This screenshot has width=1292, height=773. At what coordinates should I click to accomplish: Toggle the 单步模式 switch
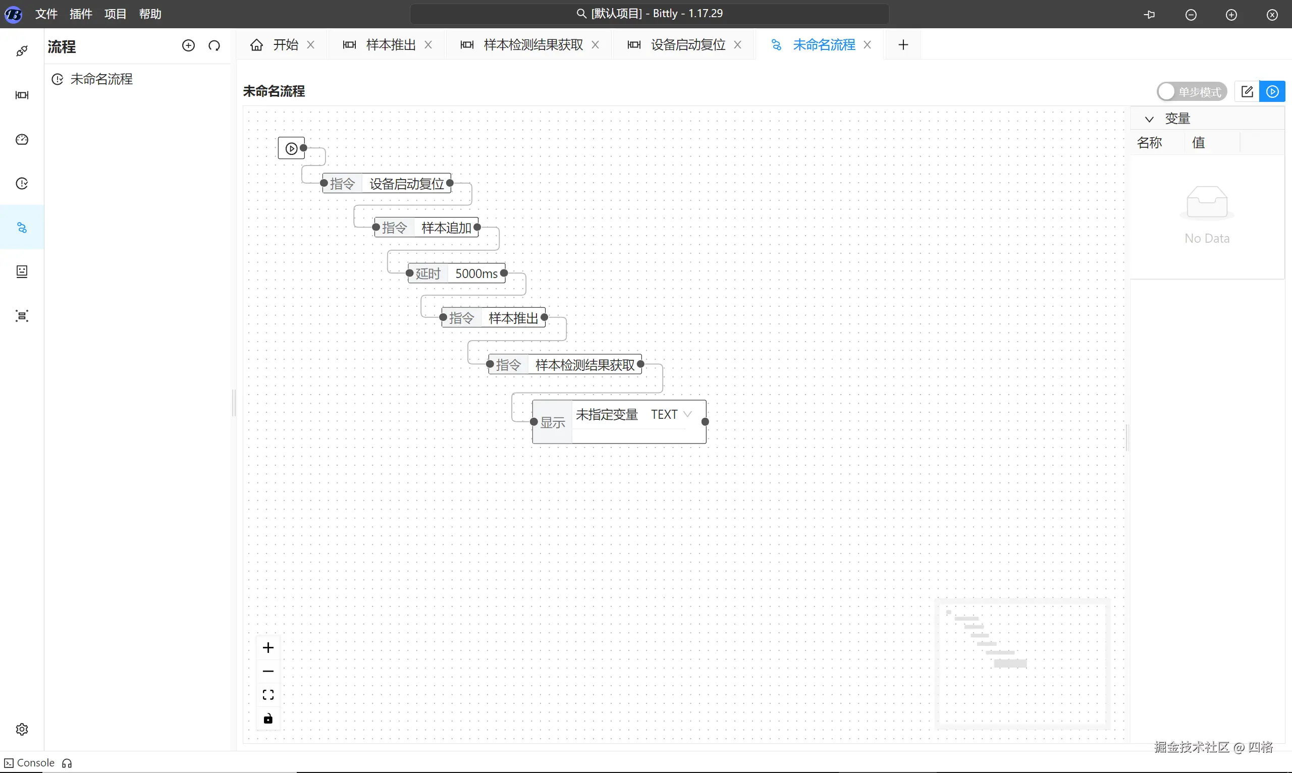(1191, 92)
